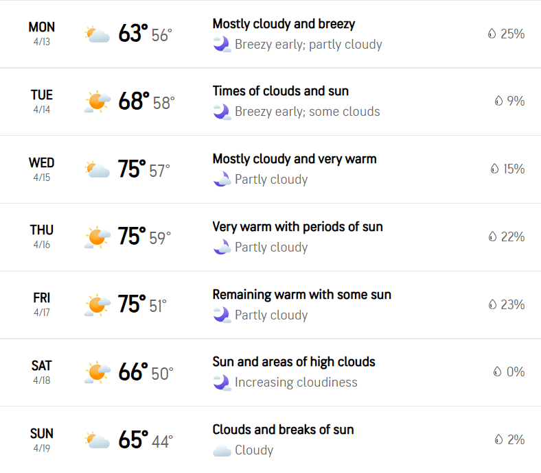Image resolution: width=541 pixels, height=473 pixels.
Task: Click the Wednesday night moon icon
Action: pos(222,179)
